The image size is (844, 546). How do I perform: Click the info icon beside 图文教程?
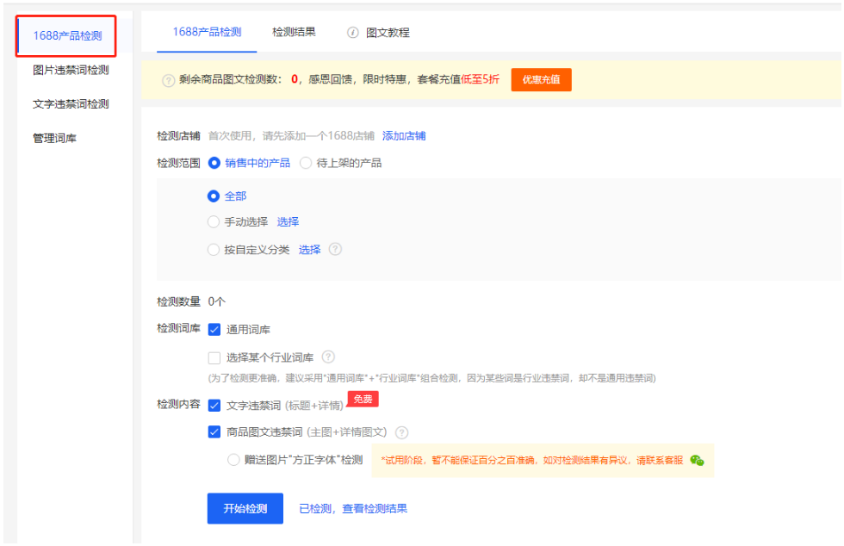click(352, 33)
